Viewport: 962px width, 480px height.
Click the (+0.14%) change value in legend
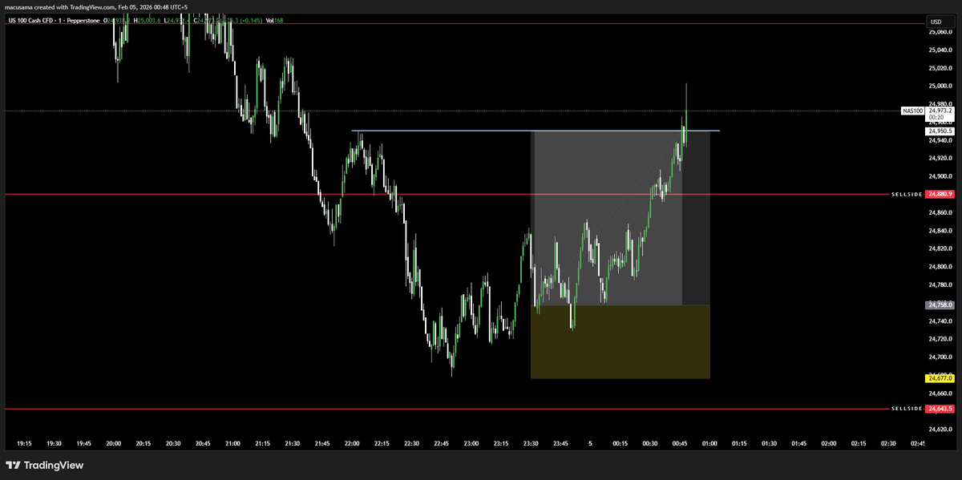[250, 20]
